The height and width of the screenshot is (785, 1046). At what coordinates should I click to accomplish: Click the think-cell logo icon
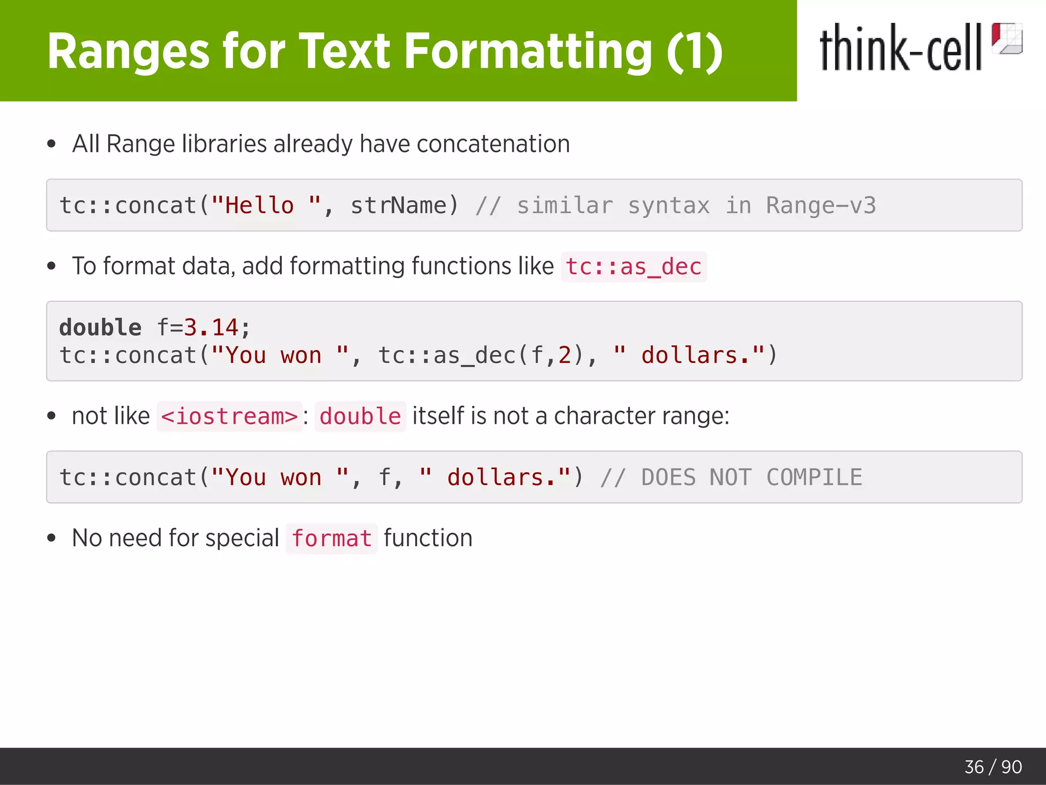point(1007,38)
